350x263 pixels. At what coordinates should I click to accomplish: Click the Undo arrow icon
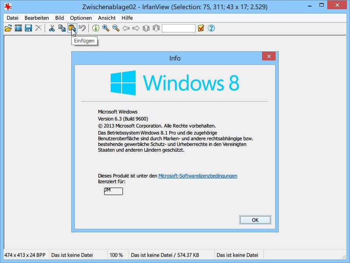82,28
